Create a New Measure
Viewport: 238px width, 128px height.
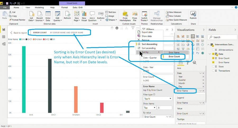174,12
